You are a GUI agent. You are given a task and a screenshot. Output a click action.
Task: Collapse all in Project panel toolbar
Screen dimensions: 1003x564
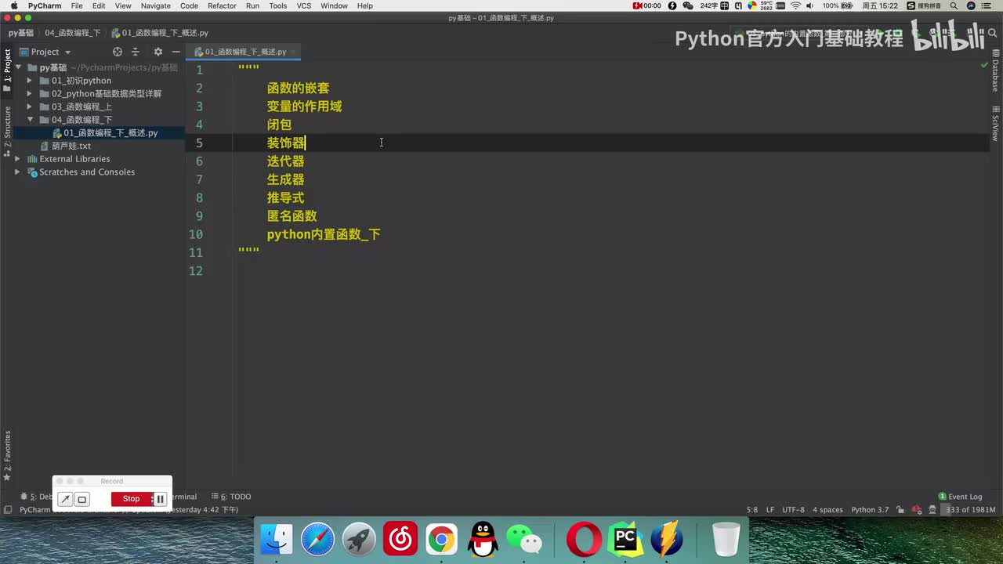point(135,52)
